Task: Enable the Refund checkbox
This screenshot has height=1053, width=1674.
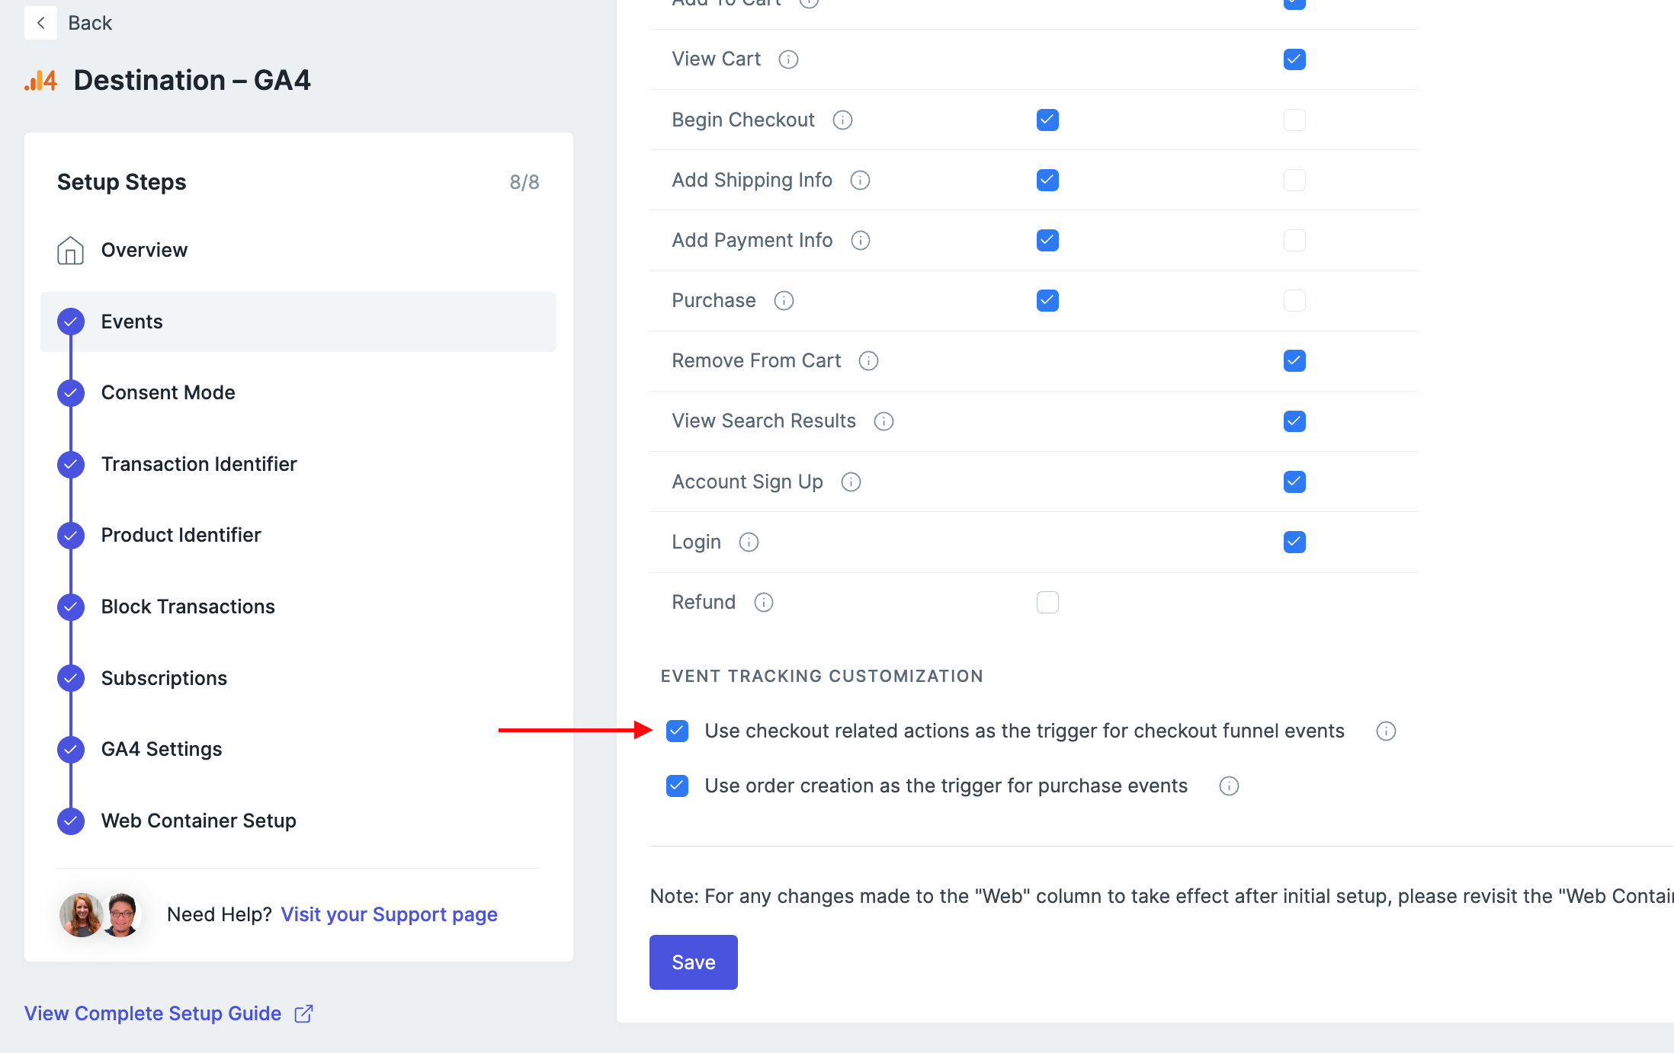Action: pos(1047,602)
